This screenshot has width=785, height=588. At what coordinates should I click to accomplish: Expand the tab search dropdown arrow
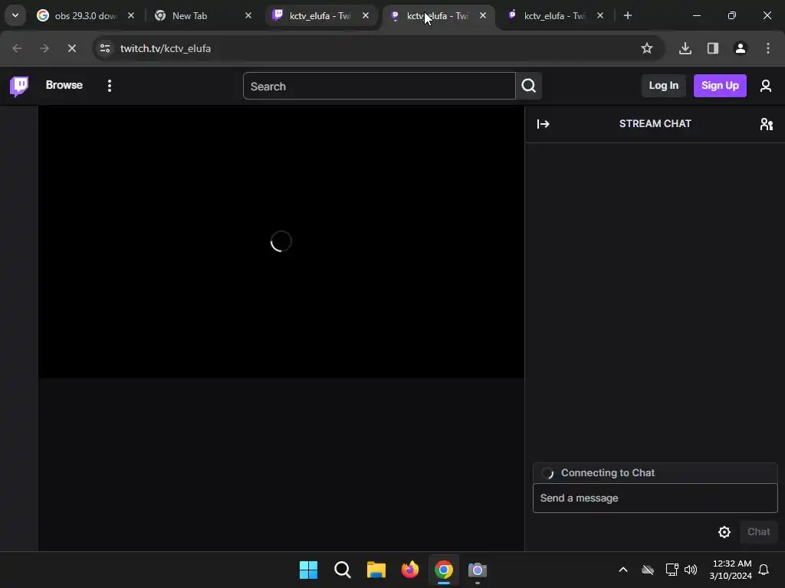[15, 15]
